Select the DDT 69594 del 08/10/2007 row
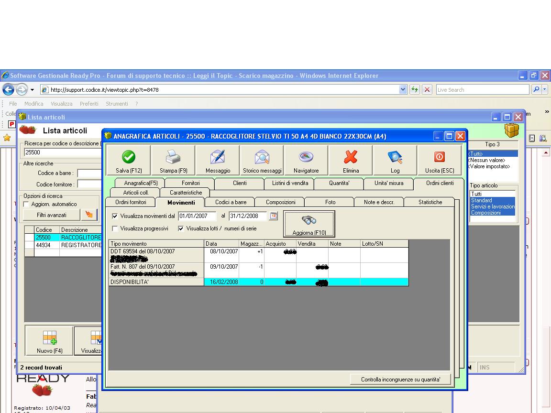 pyautogui.click(x=259, y=255)
